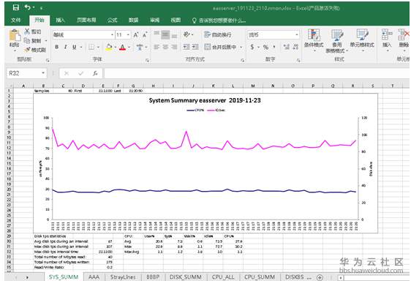Click 合并后居中 (Merge & Center) button
This screenshot has height=281, width=411.
coord(220,47)
